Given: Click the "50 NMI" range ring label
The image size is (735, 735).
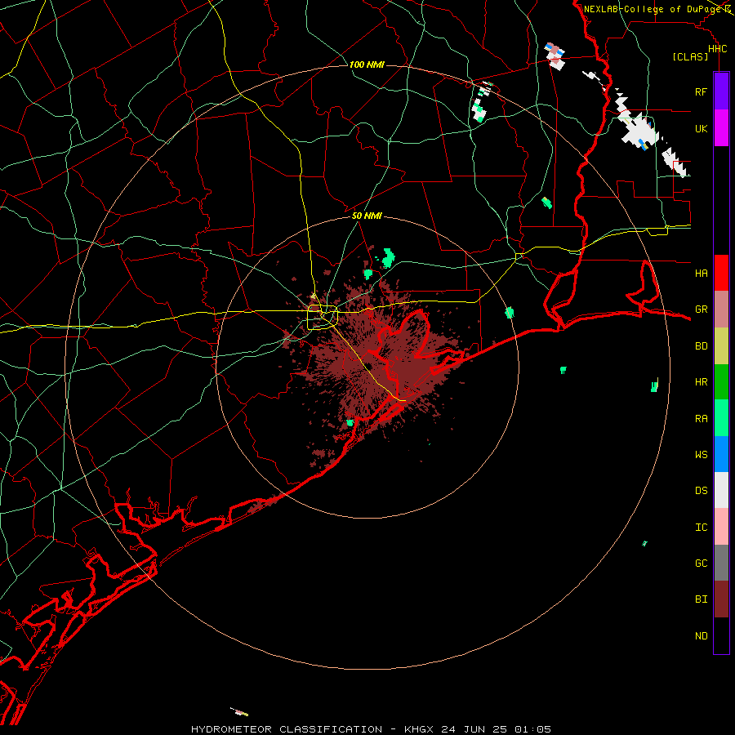Looking at the screenshot, I should point(367,216).
